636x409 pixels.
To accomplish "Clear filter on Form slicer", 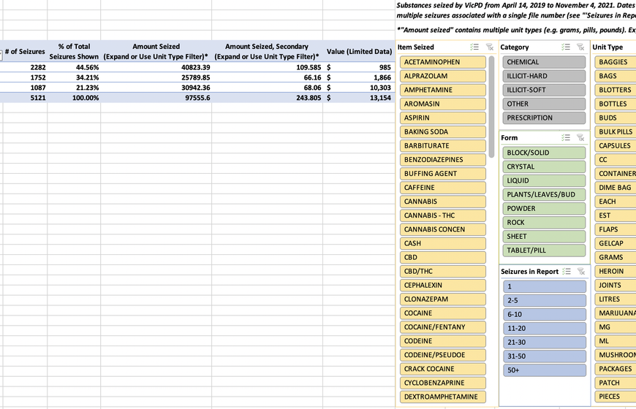I will point(580,138).
